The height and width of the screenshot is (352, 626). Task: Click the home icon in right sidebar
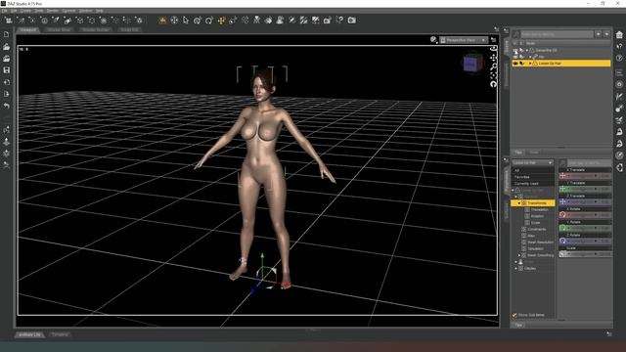[619, 35]
